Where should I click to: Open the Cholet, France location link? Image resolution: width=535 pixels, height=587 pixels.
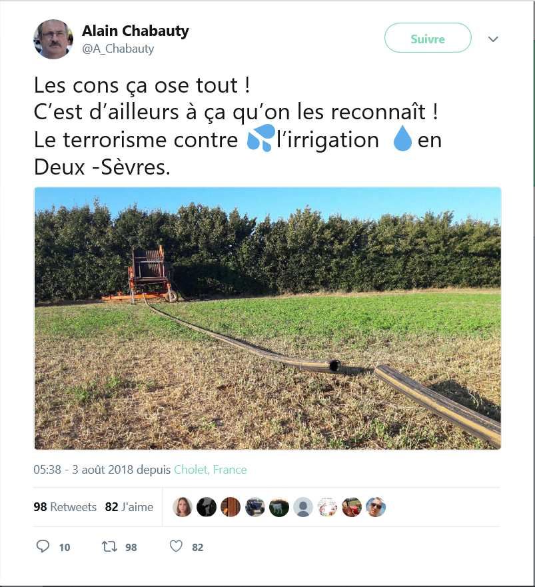pos(211,470)
